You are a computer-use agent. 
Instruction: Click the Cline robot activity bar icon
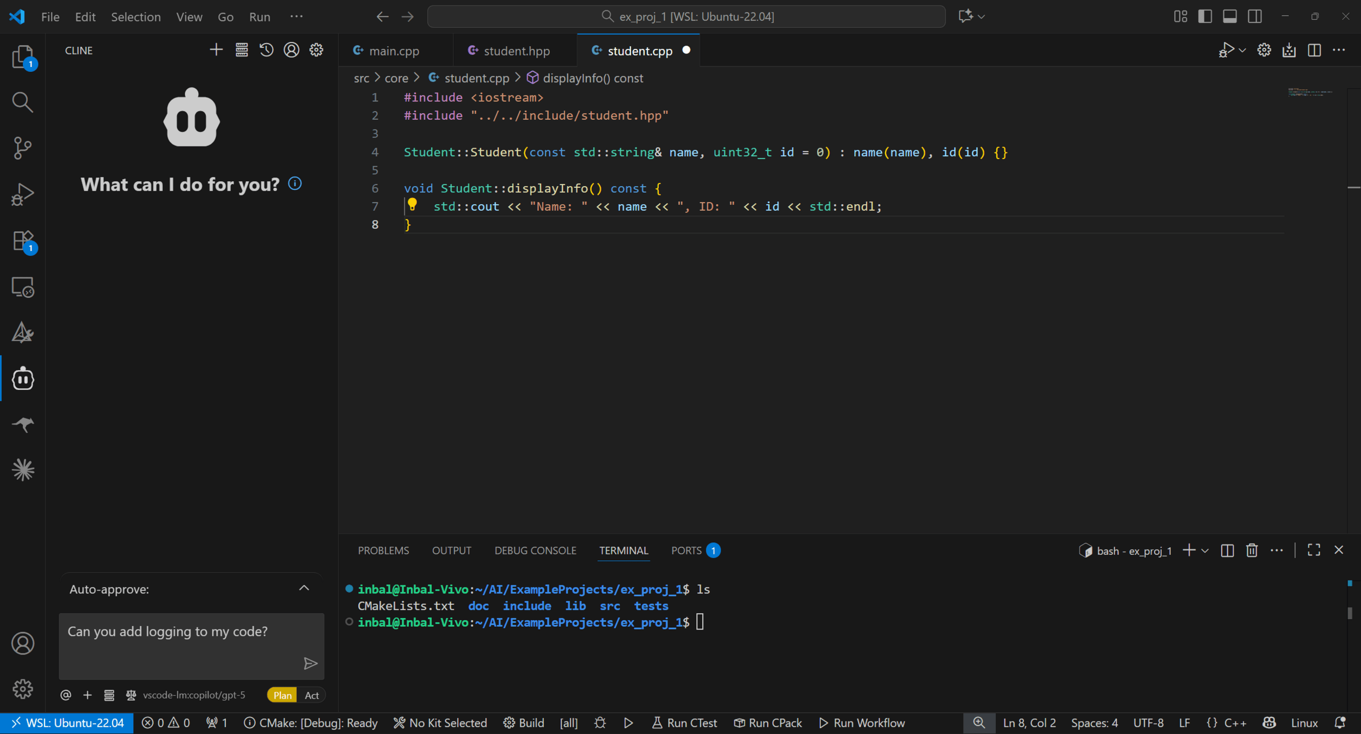click(22, 378)
